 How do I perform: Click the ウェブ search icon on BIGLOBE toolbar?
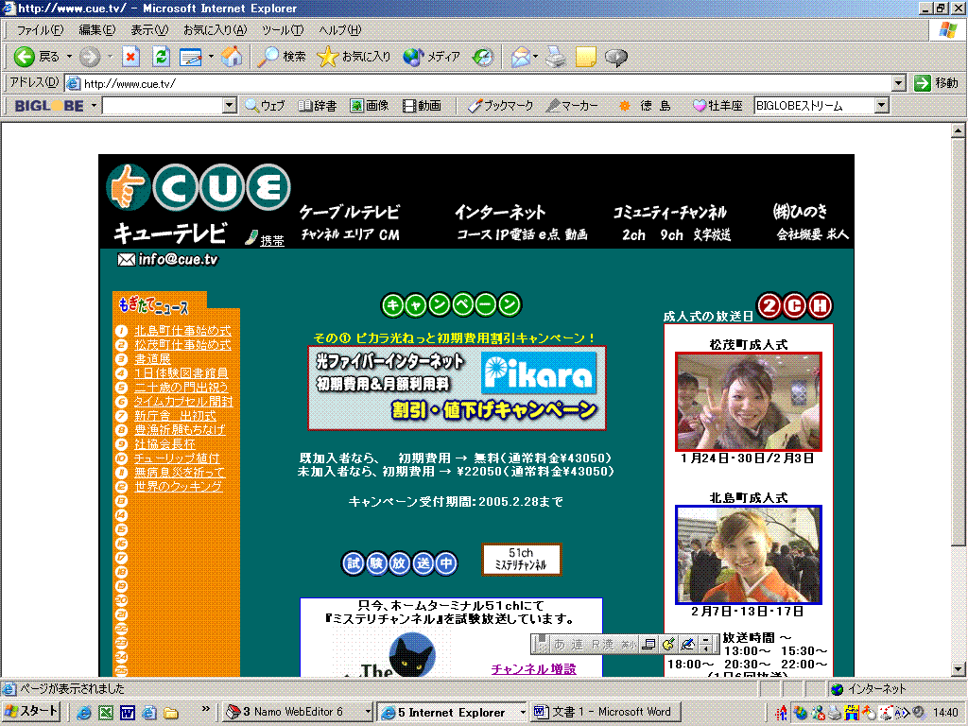click(265, 106)
